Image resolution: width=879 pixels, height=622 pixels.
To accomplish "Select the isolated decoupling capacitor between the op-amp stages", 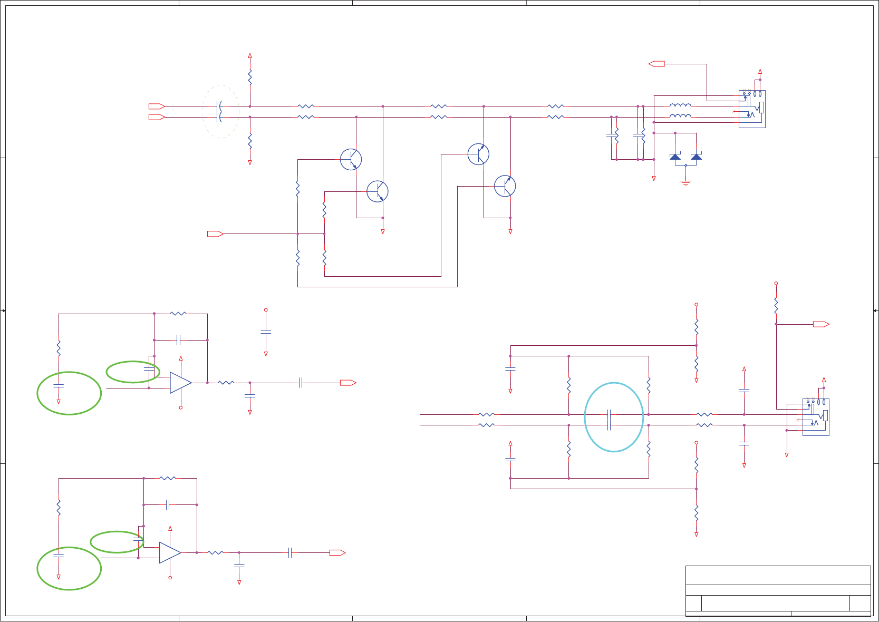I will point(266,332).
